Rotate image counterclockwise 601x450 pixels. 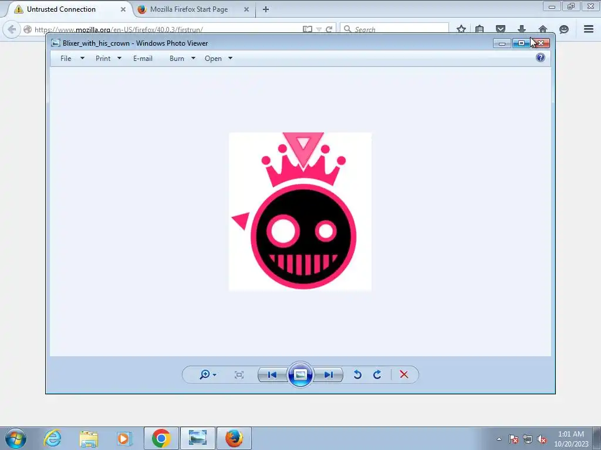[x=357, y=374]
